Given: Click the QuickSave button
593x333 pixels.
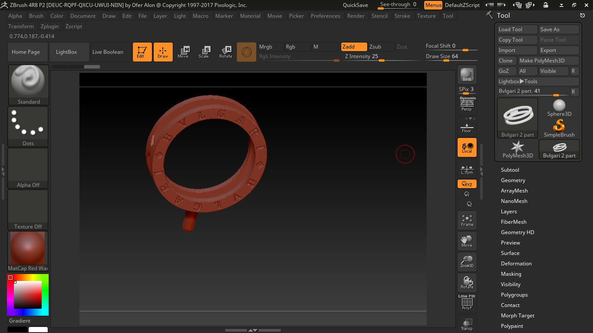Looking at the screenshot, I should [x=356, y=5].
